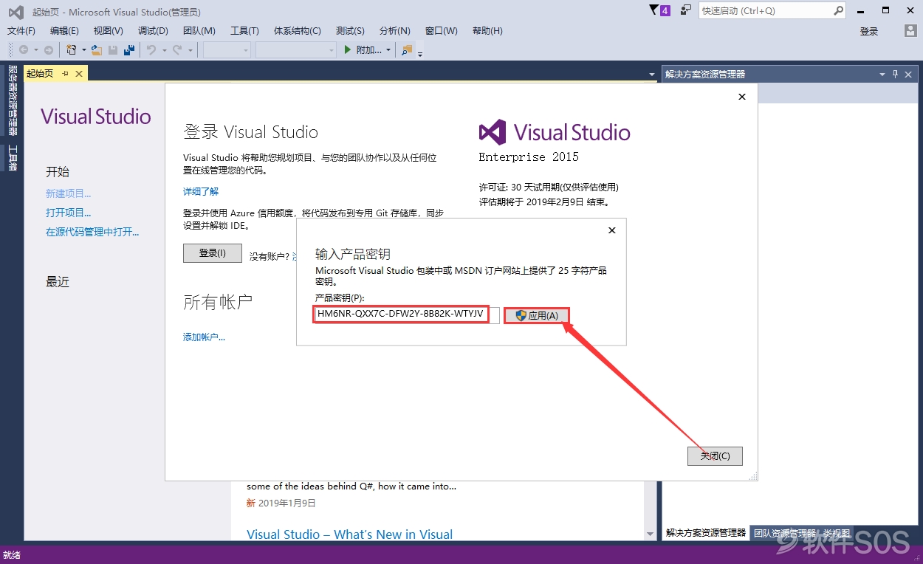Open dropdown next to Navigate Backward button
Screen dimensions: 923x564
35,50
